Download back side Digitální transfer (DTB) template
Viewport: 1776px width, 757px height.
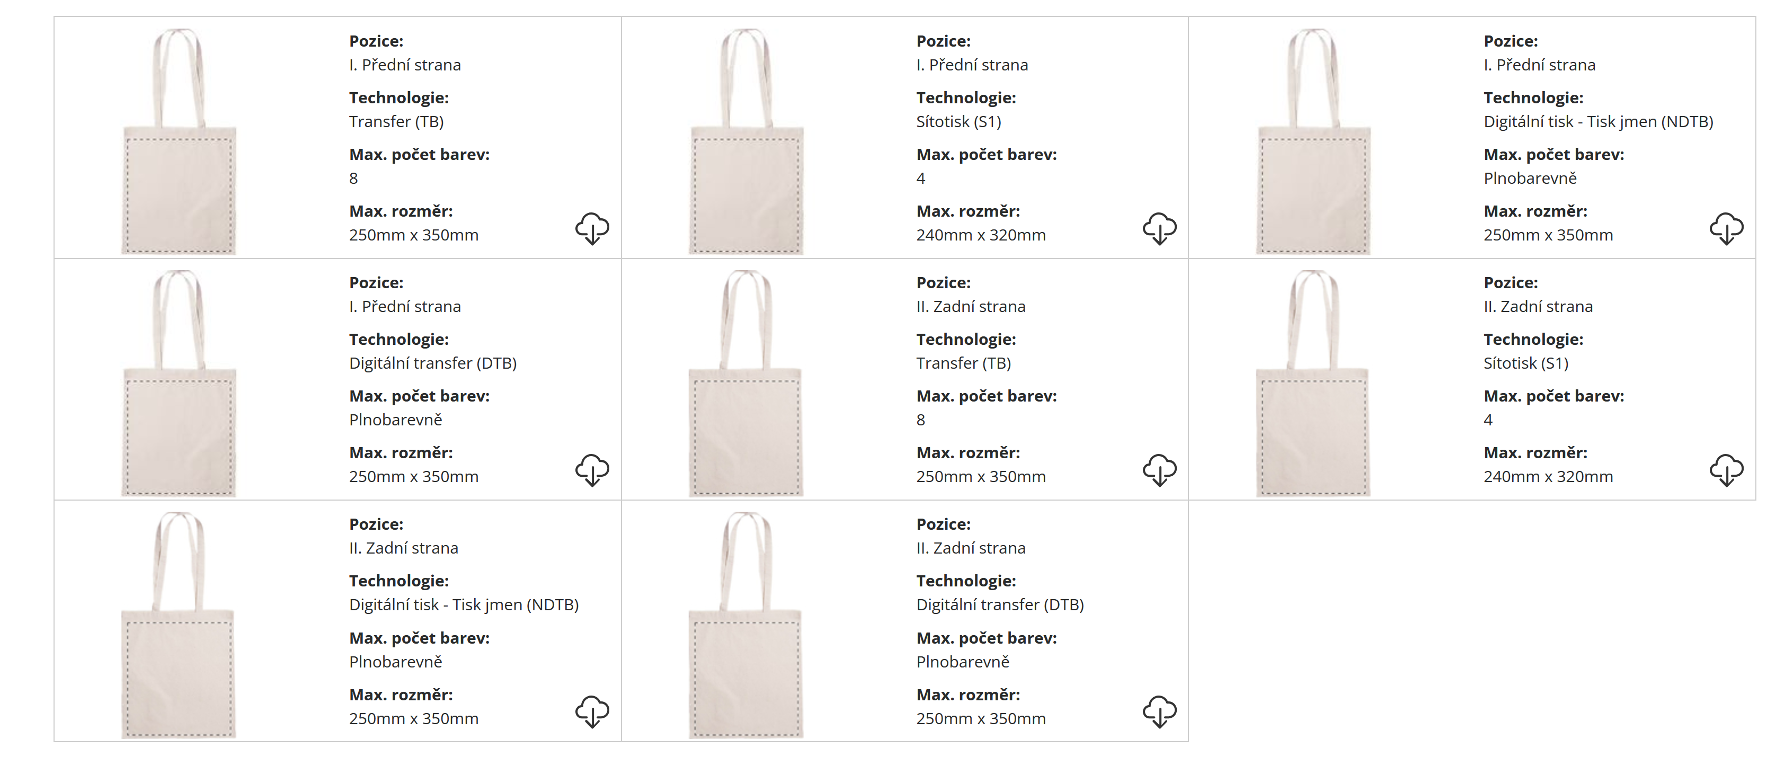[x=1160, y=711]
